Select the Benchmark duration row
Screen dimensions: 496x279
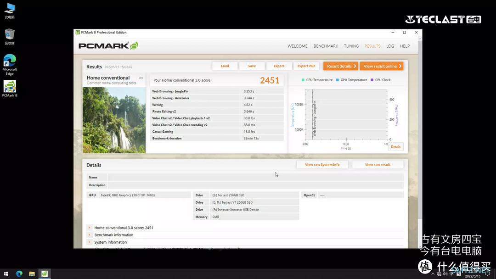217,139
